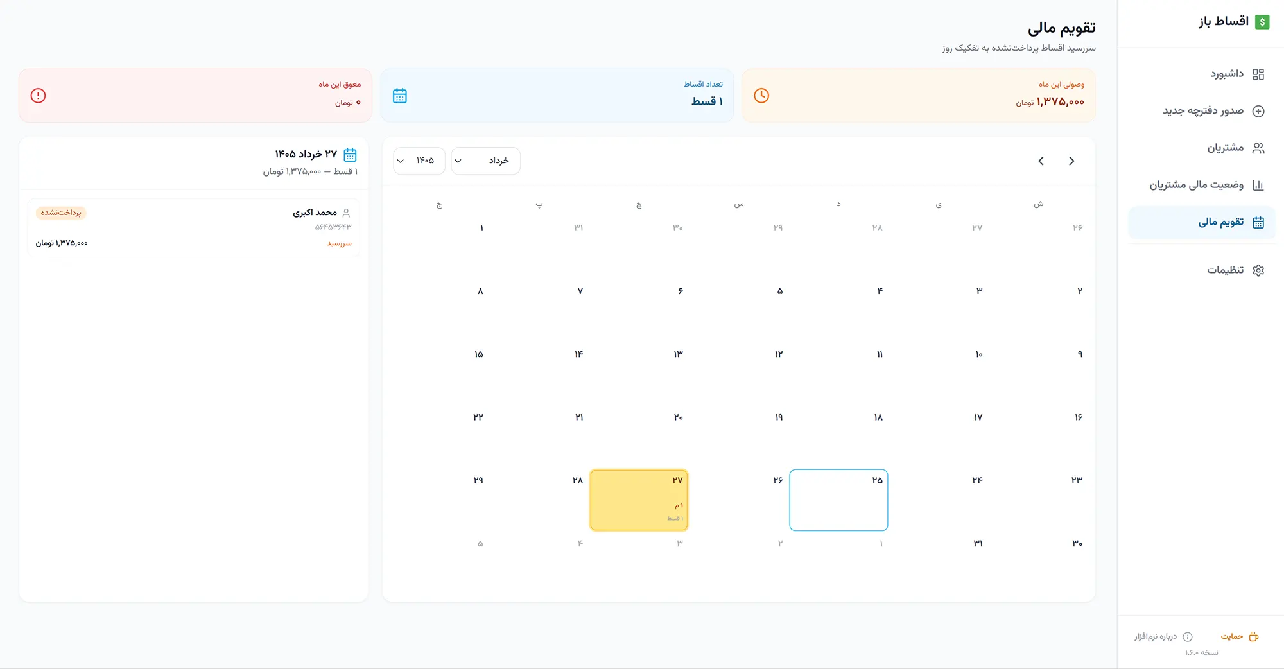Open the تنظیمات gear icon
This screenshot has height=669, width=1284.
pos(1258,270)
